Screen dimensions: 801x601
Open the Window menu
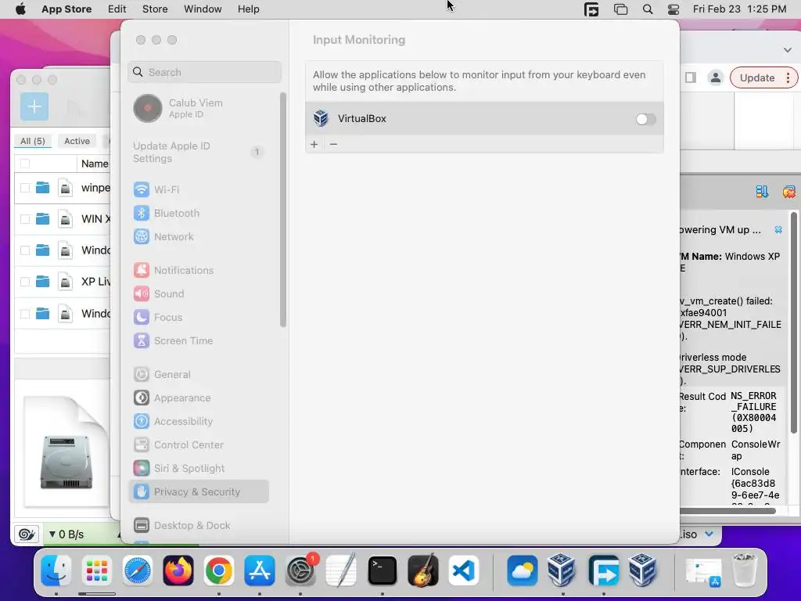click(x=203, y=9)
